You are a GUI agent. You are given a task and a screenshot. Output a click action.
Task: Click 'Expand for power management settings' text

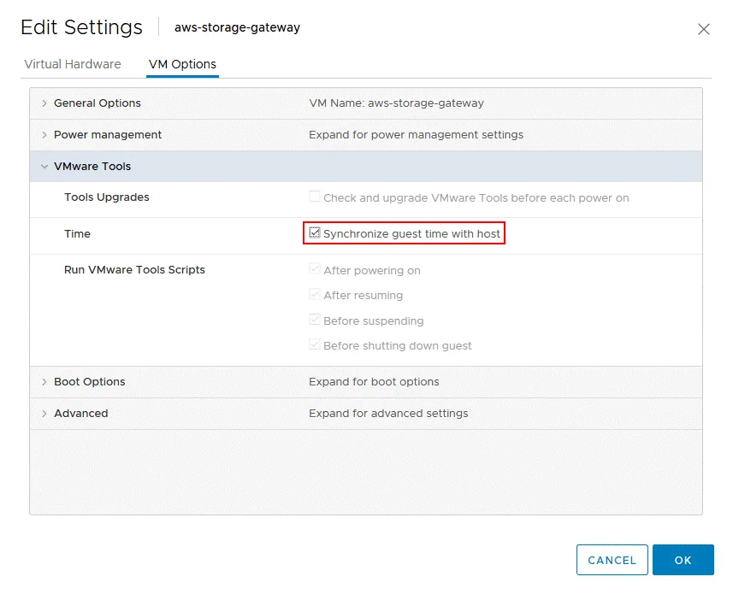point(416,135)
